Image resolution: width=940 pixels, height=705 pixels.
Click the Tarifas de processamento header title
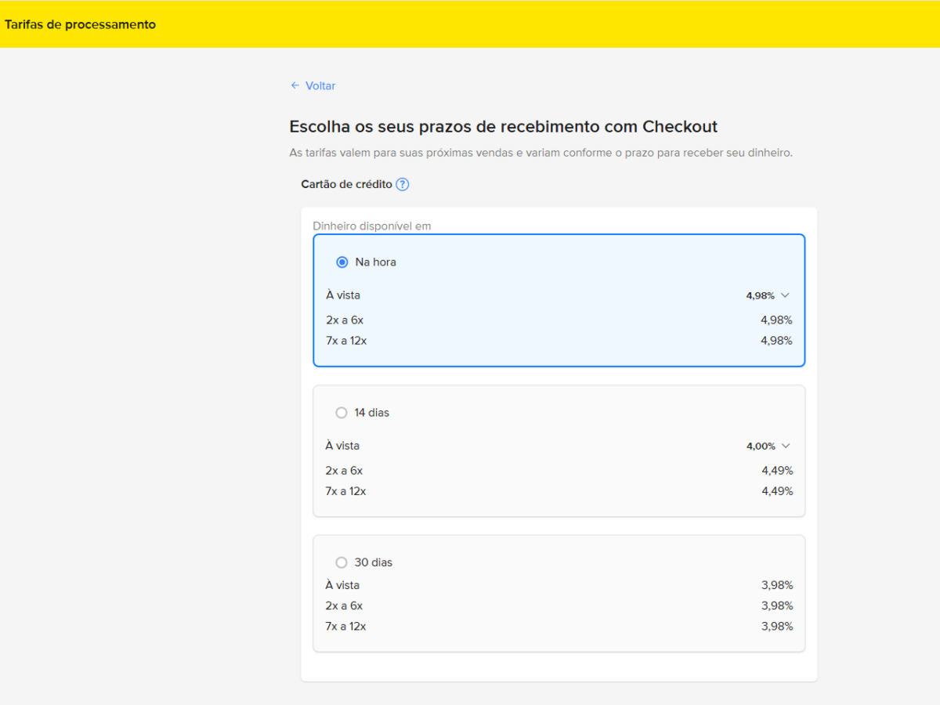[80, 24]
